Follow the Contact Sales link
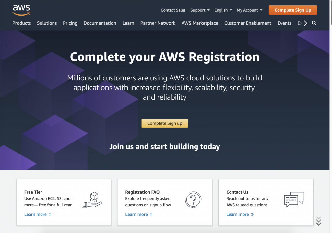The image size is (332, 233). pyautogui.click(x=173, y=10)
